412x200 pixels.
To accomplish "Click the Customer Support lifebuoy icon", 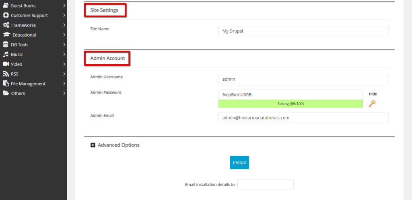I will tap(6, 15).
